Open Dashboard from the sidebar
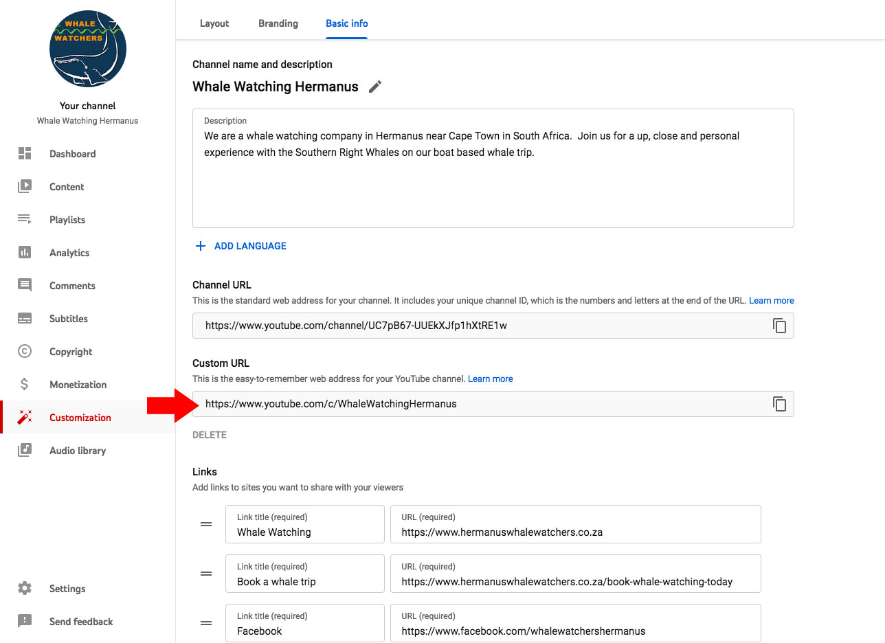Image resolution: width=885 pixels, height=643 pixels. click(73, 154)
